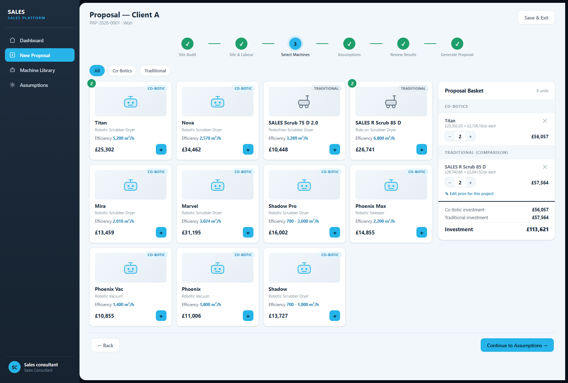568x383 pixels.
Task: Open Sales consultant SC avatar
Action: click(15, 367)
